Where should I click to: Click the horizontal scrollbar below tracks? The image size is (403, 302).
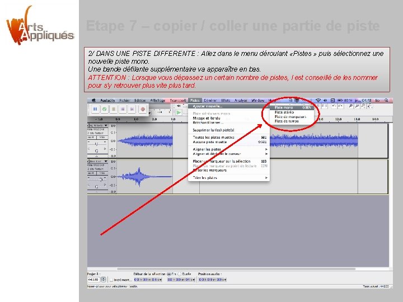coord(236,269)
